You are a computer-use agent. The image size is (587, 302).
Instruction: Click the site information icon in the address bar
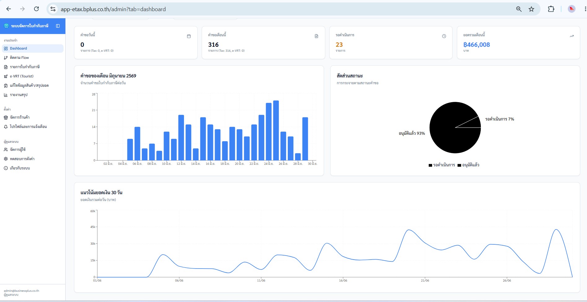(53, 9)
